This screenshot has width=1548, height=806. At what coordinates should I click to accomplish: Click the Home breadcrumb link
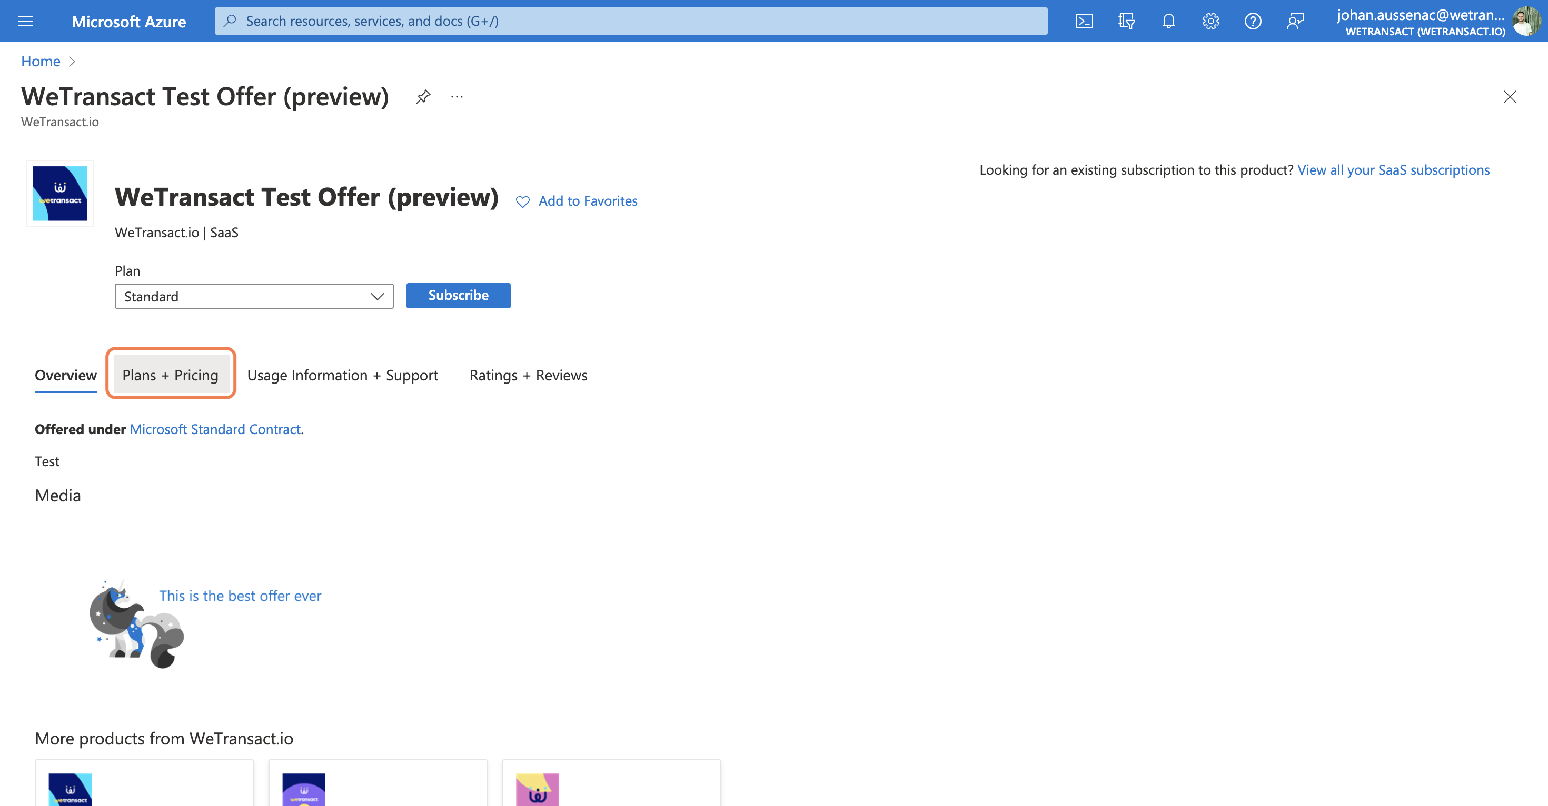(x=41, y=61)
